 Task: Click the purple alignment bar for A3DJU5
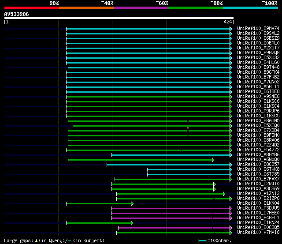(171, 209)
